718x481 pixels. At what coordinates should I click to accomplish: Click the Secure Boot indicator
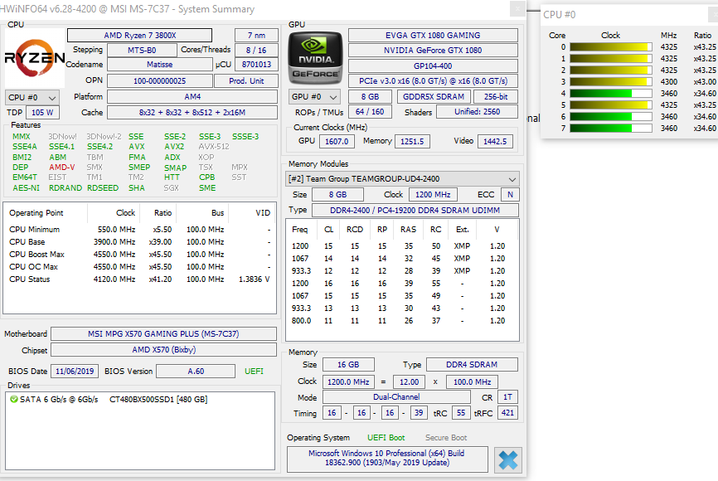[x=446, y=438]
